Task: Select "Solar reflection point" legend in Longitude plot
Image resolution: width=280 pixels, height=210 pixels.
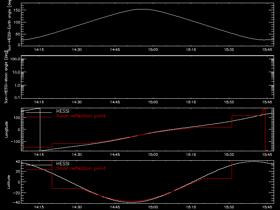Action: click(x=81, y=116)
